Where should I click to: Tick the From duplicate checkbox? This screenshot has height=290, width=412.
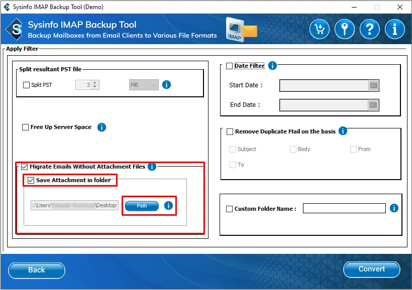coord(353,149)
